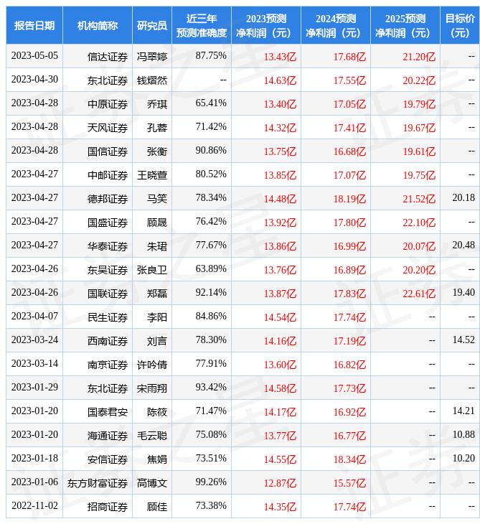The height and width of the screenshot is (524, 480).
Task: Select institution 东方财富证券
Action: [x=98, y=484]
